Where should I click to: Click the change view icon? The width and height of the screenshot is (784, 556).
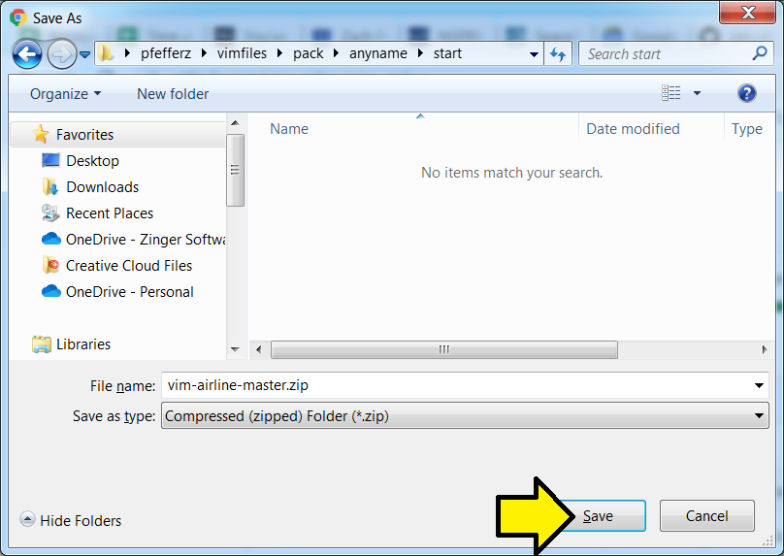point(671,93)
